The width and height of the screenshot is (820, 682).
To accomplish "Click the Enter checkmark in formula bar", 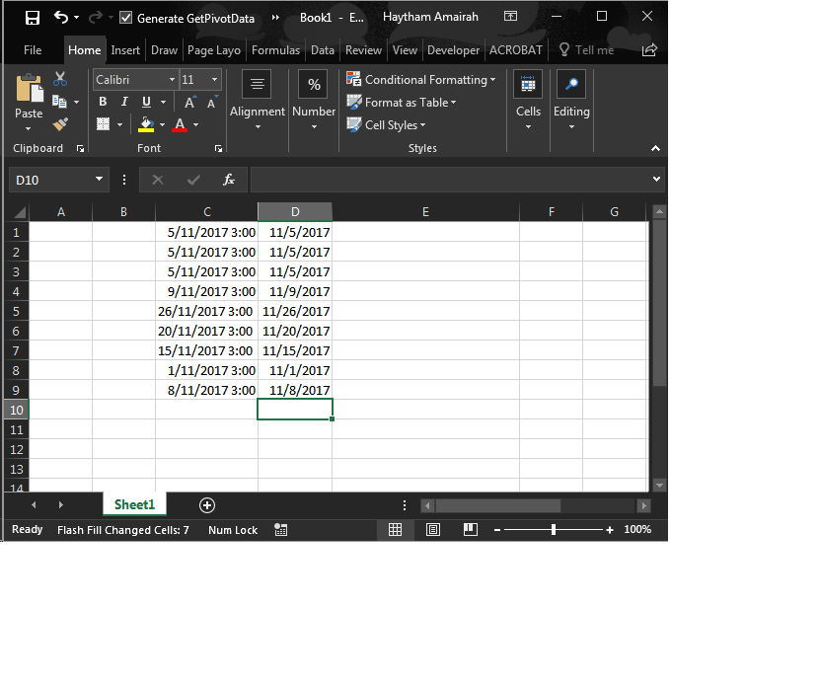I will click(x=193, y=180).
